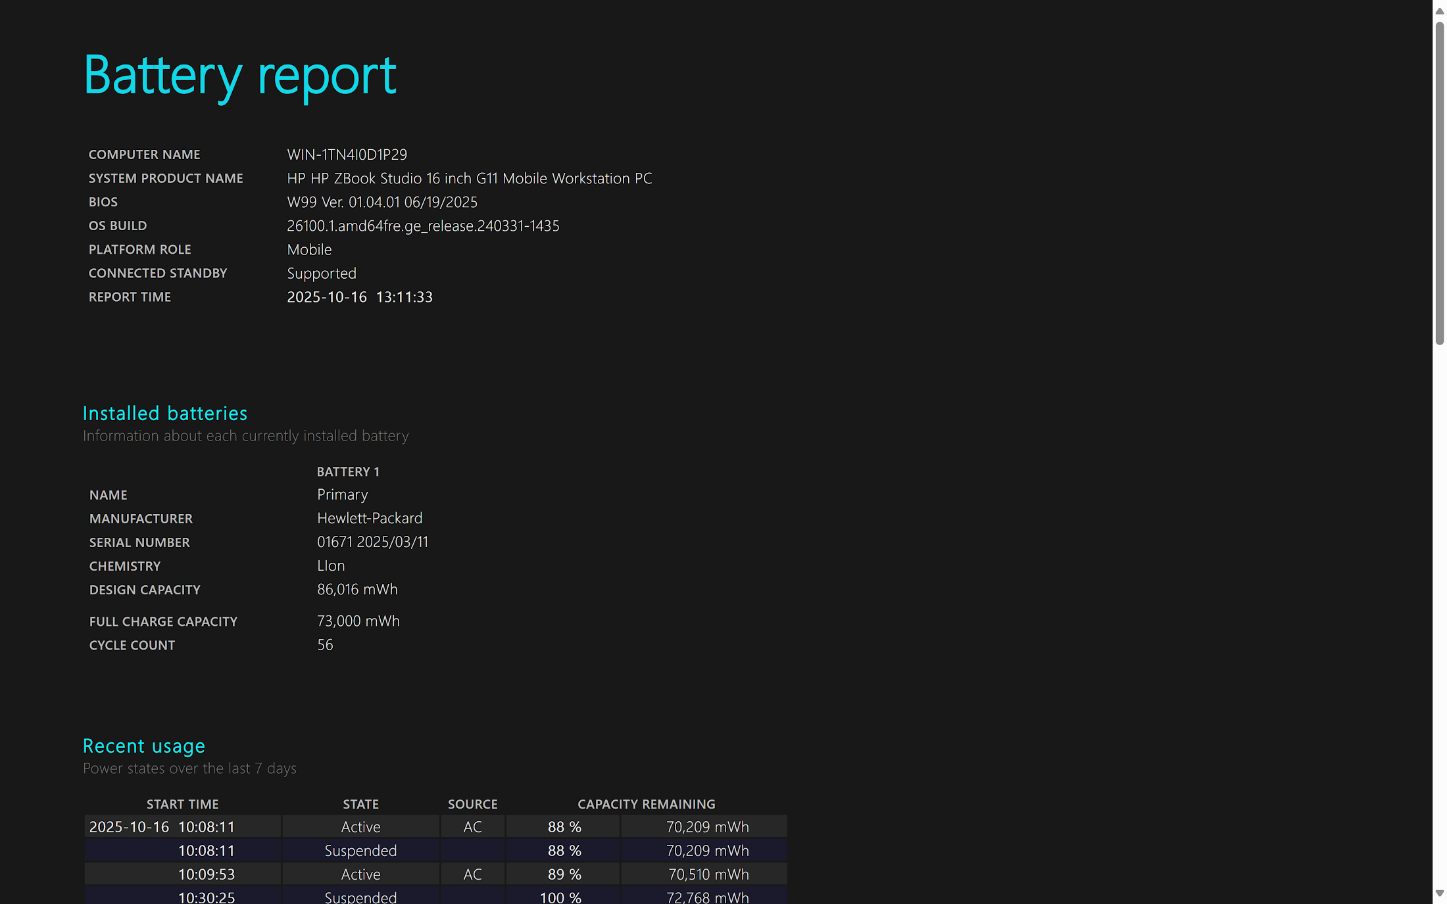1447x904 pixels.
Task: Click the design capacity 86,016 mWh value
Action: click(x=357, y=590)
